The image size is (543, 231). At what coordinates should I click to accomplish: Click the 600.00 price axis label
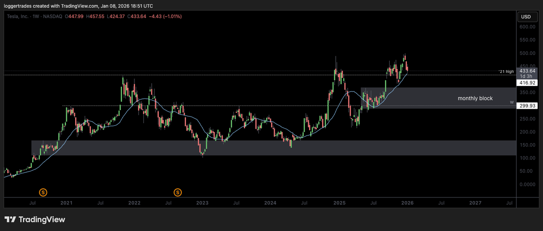click(x=527, y=27)
